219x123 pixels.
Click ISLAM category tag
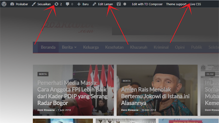pos(210,74)
